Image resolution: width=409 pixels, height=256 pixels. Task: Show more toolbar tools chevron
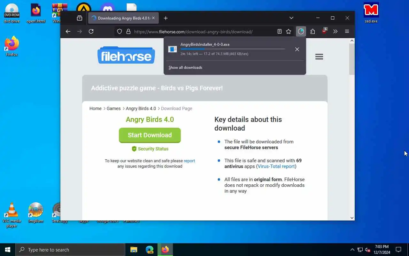point(335,31)
